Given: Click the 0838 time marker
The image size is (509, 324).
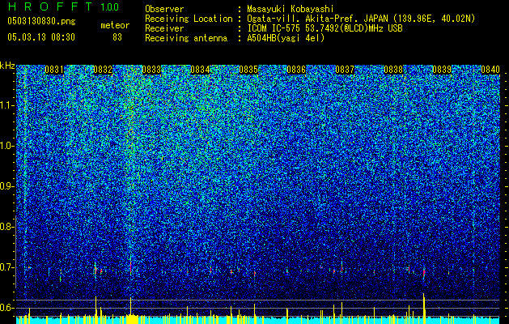Looking at the screenshot, I should click(393, 70).
